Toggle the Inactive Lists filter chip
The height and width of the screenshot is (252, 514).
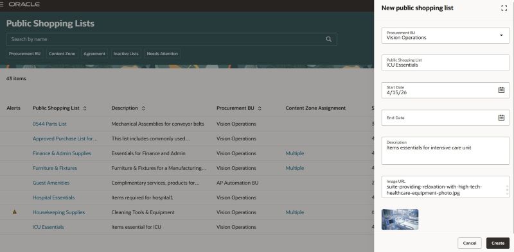coord(126,54)
